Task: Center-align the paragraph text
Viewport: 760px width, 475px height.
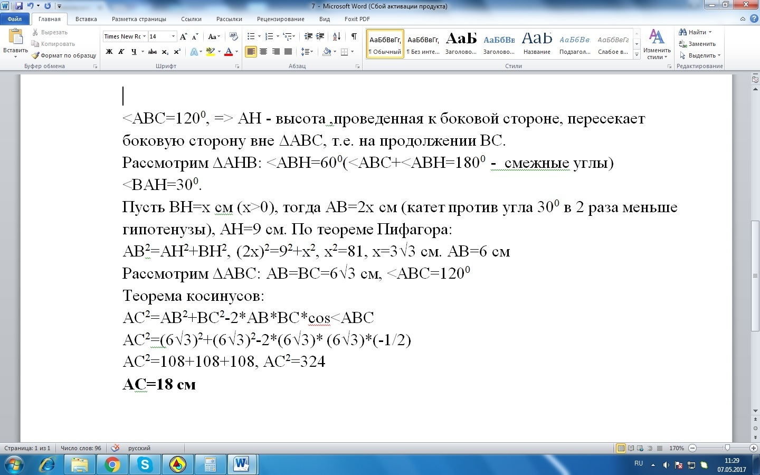Action: point(263,52)
